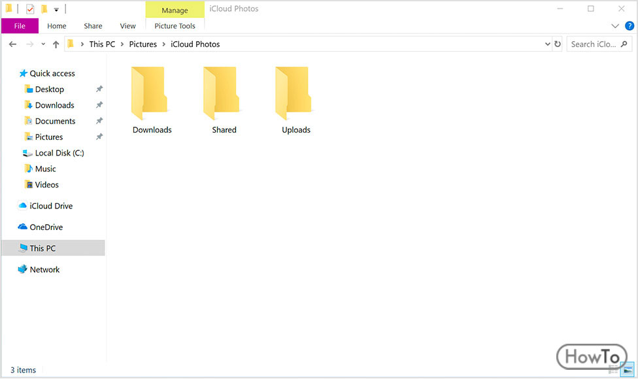Select Downloads in the navigation pane

point(49,105)
